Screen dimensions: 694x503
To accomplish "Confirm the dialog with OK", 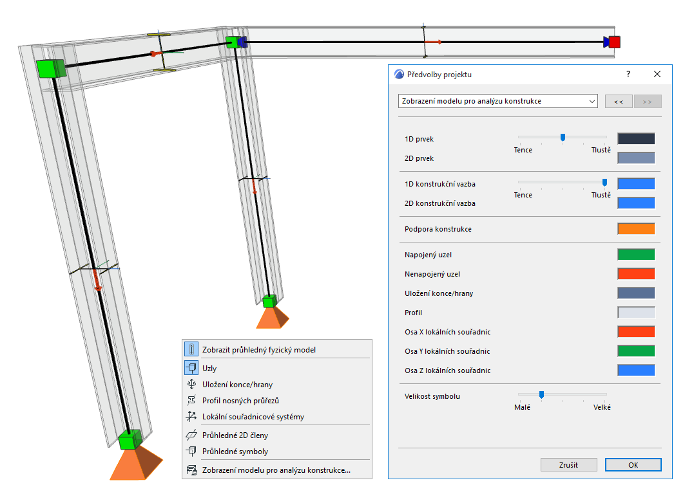I will 633,465.
